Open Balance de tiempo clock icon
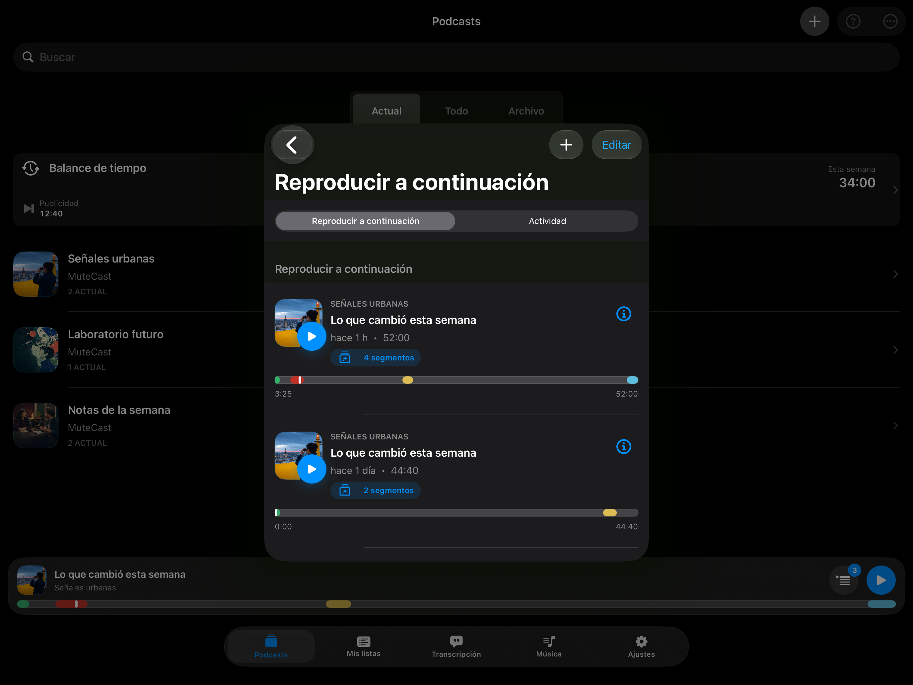The width and height of the screenshot is (913, 685). point(31,168)
